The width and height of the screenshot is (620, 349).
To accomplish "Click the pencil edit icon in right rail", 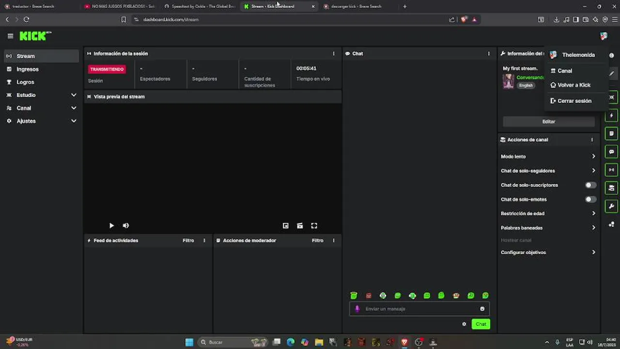I will pyautogui.click(x=612, y=74).
